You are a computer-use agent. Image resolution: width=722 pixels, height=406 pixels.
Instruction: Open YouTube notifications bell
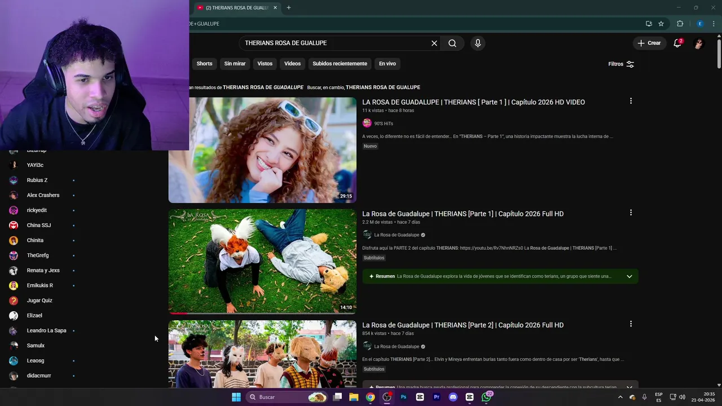[677, 43]
